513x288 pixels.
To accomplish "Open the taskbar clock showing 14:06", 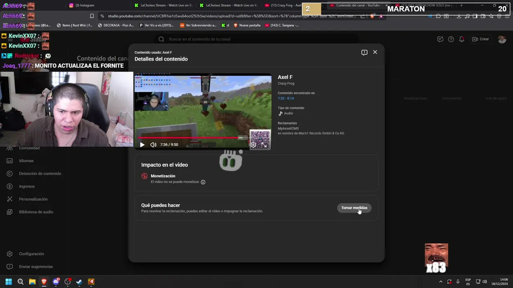I will (499, 282).
